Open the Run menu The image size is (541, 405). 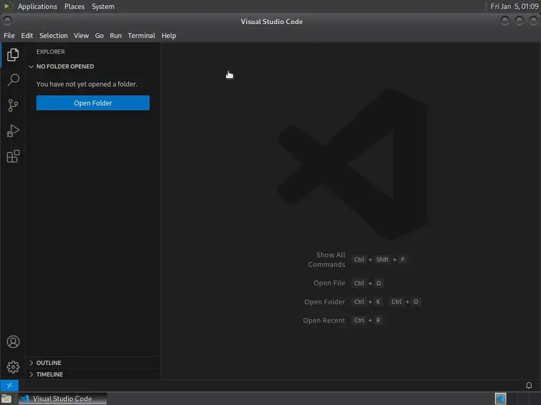coord(116,35)
